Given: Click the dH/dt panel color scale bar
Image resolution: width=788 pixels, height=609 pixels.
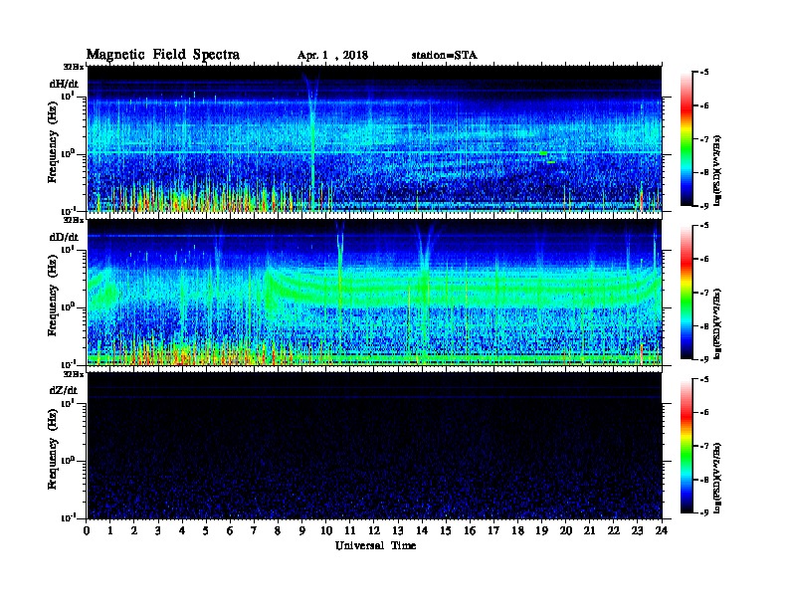Looking at the screenshot, I should (x=687, y=139).
